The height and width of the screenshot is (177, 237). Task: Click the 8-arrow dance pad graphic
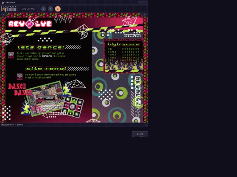click(x=72, y=107)
